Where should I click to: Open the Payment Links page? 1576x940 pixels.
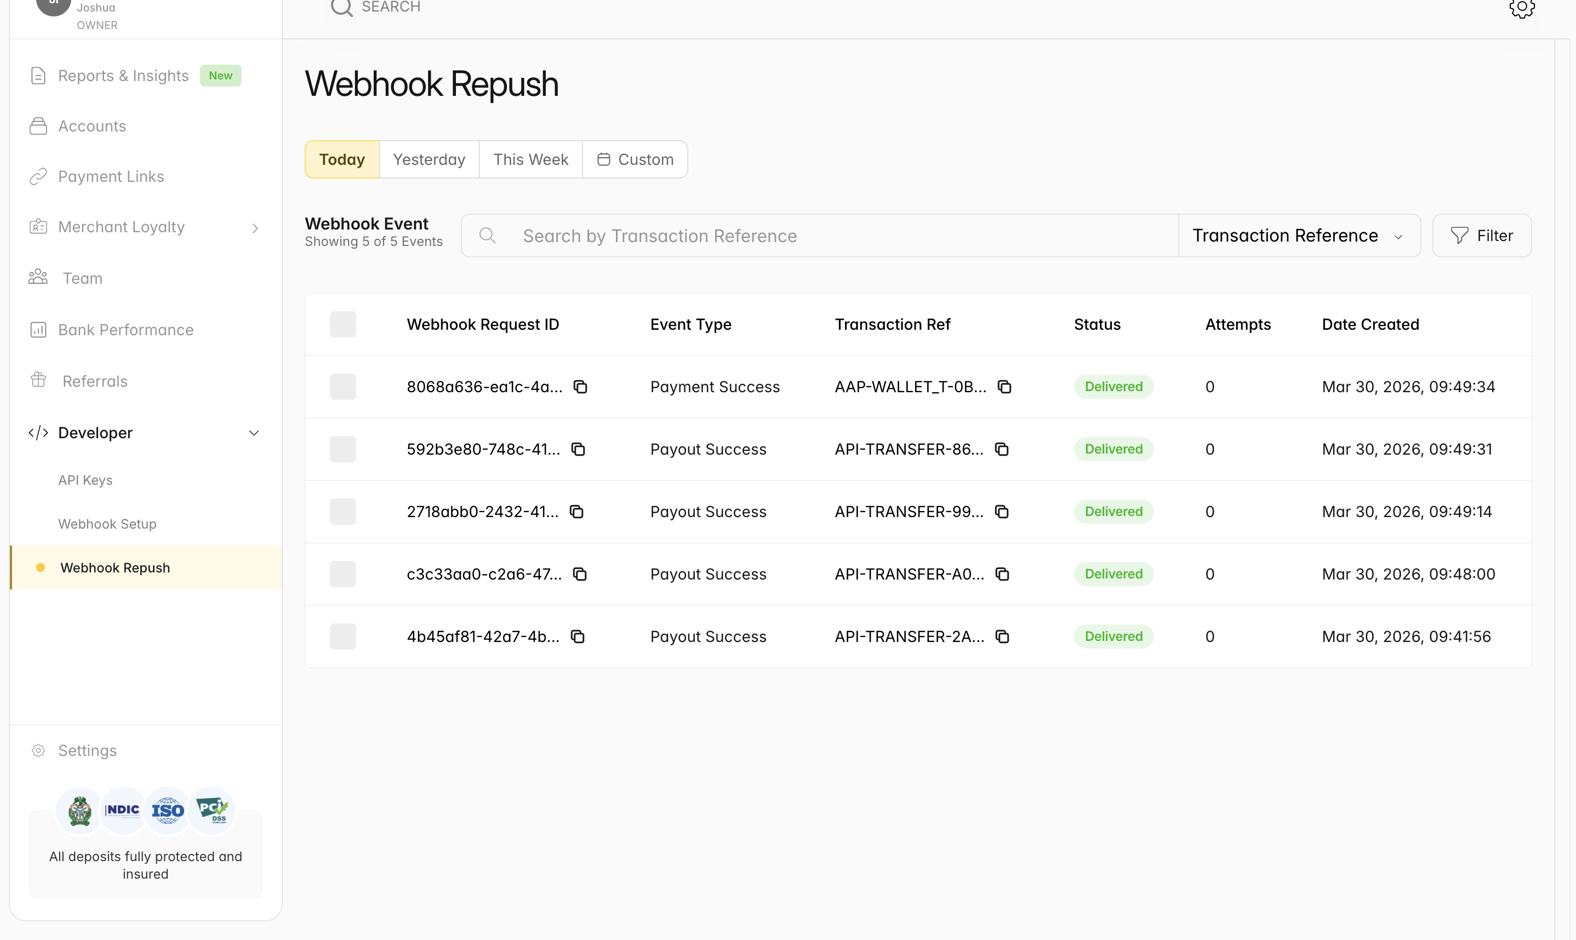click(x=111, y=176)
